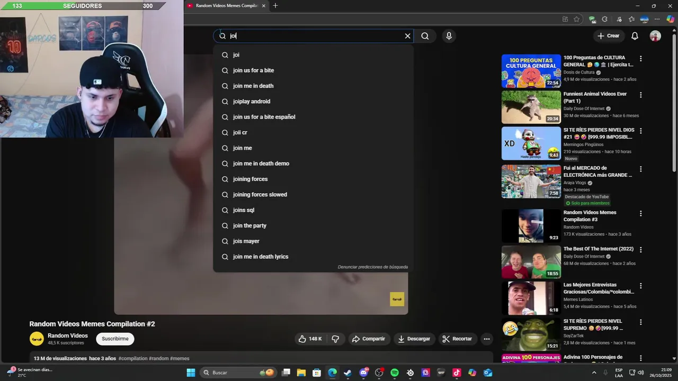Screen dimensions: 678x381
Task: Select suggestion 'join us for a bite español'
Action: (x=314, y=117)
